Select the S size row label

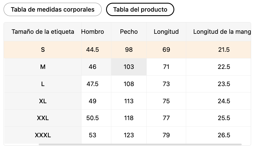[43, 50]
